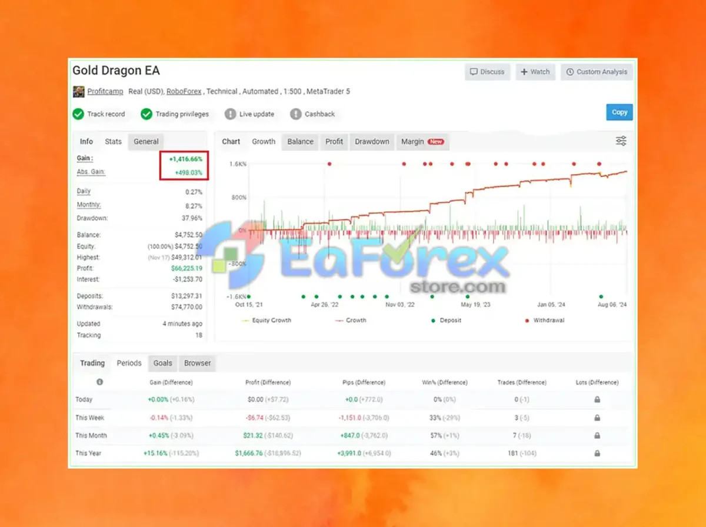Switch to the Info tab

pos(86,141)
